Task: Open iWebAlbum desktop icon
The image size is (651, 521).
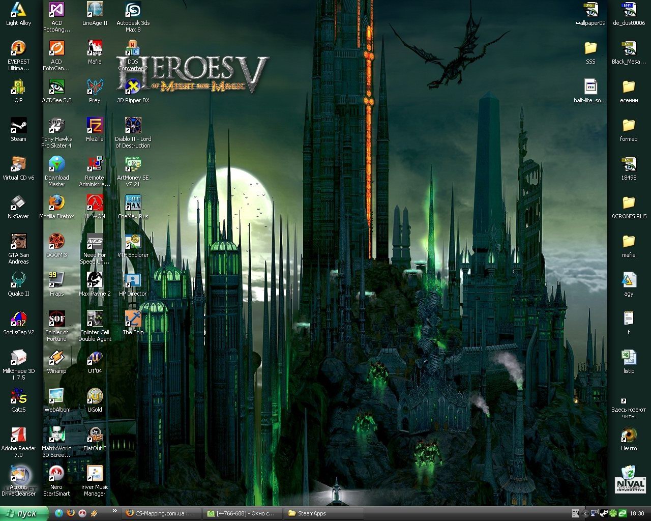Action: (56, 397)
